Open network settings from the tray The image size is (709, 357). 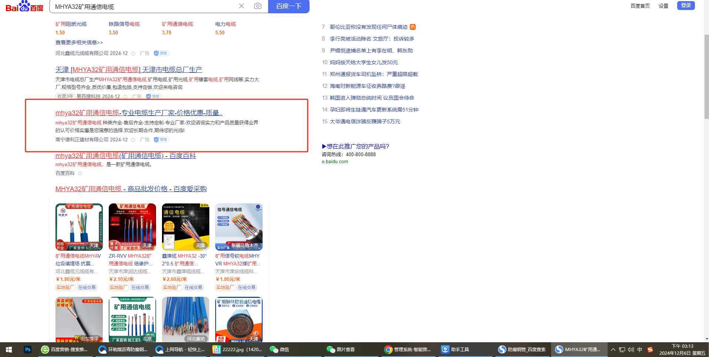pos(622,350)
